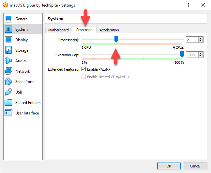Screen dimensions: 211x173
Task: Decrease processor count with down arrow
Action: pos(201,41)
